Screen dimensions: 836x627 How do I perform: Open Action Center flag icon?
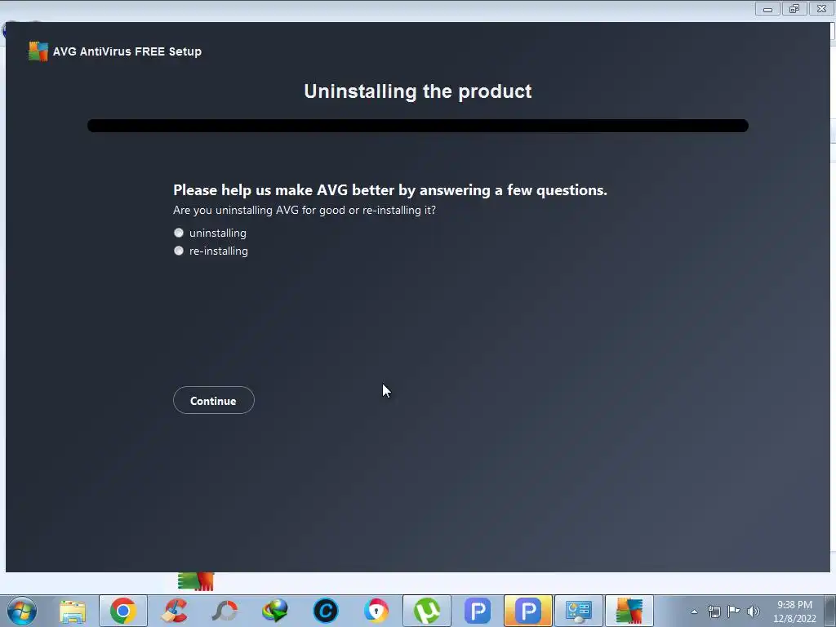(734, 611)
